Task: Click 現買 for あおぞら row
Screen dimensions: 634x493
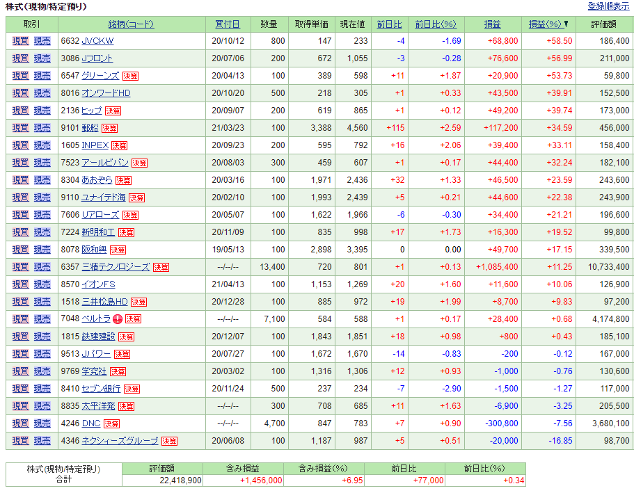Action: (x=21, y=180)
